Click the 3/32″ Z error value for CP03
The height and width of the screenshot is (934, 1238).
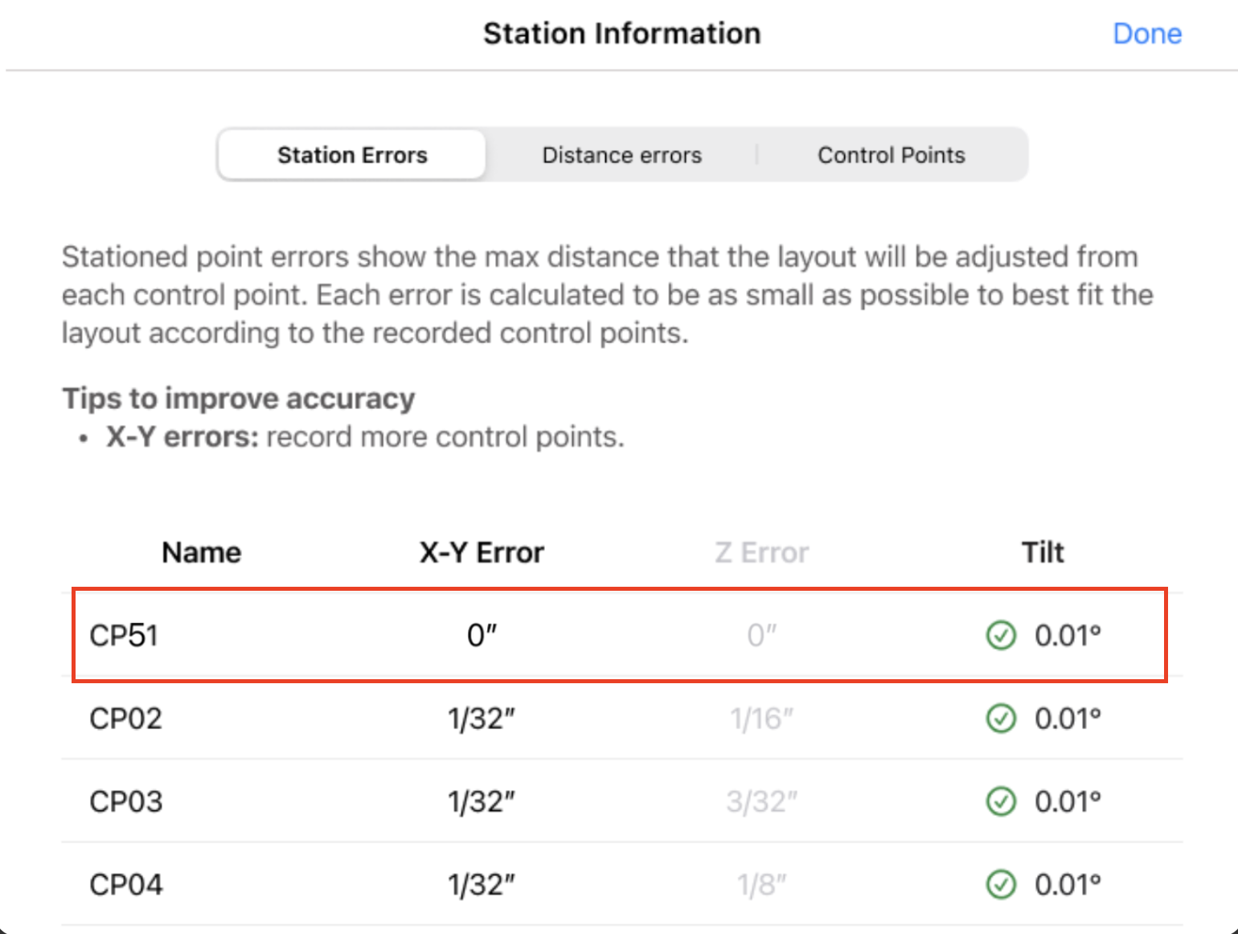coord(761,801)
